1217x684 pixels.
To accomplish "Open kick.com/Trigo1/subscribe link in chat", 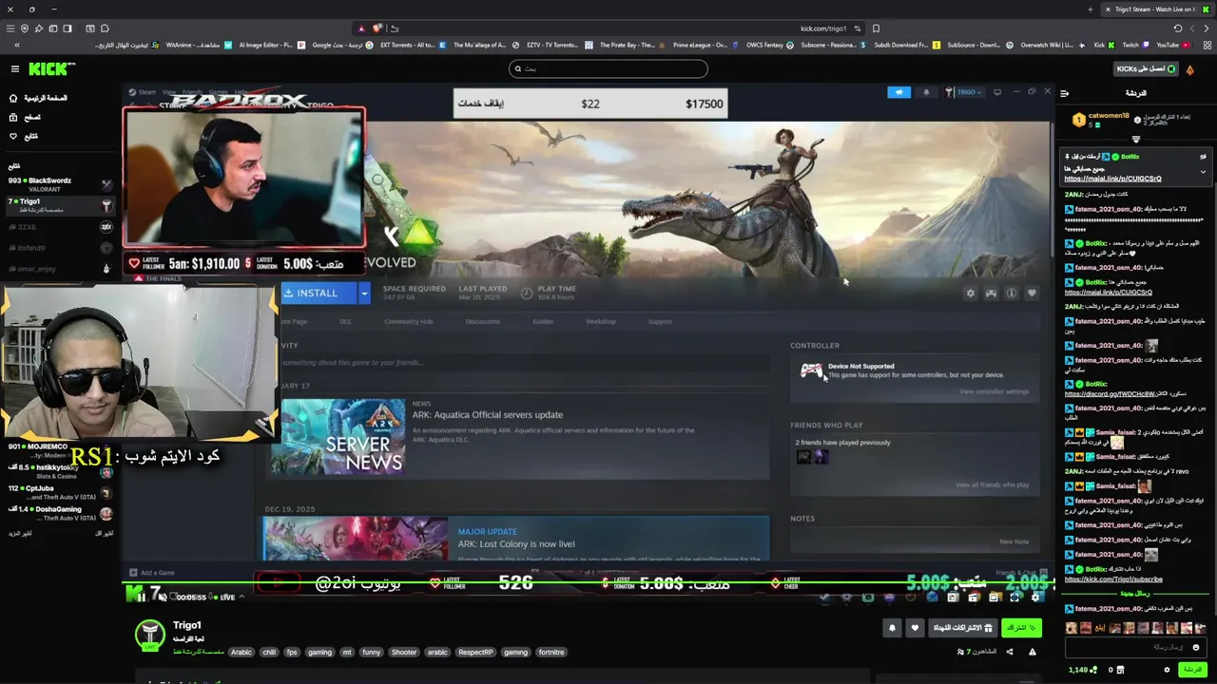I will tap(1112, 579).
